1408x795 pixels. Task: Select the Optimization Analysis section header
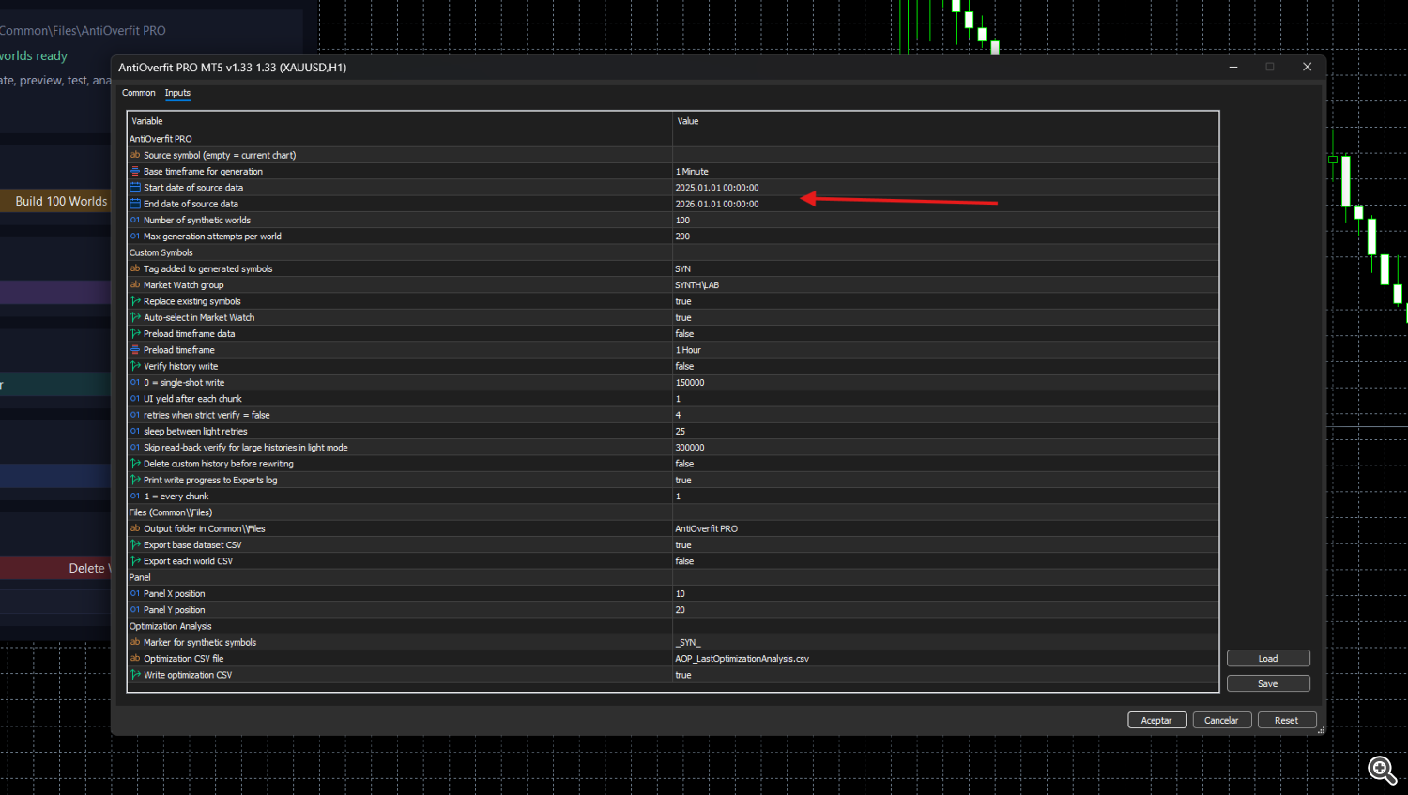pos(170,626)
